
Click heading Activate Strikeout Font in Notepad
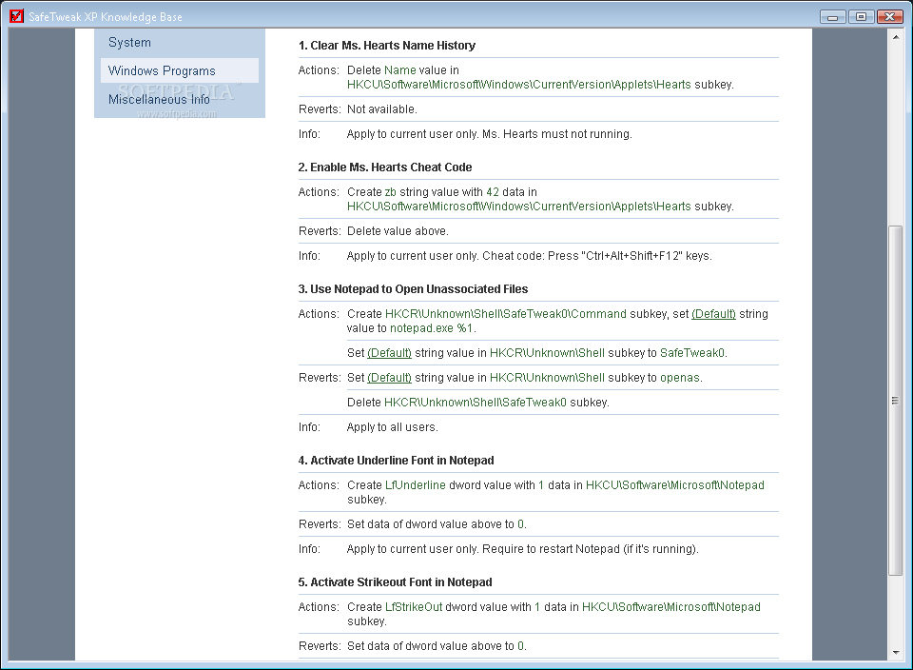pos(395,582)
